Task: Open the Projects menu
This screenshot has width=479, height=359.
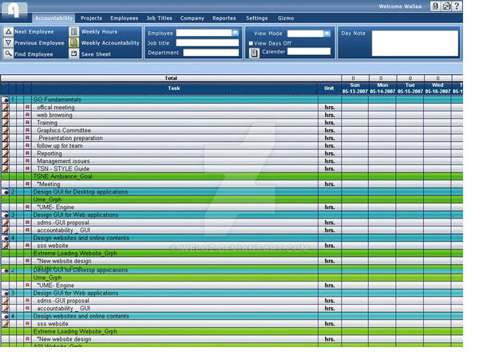Action: [91, 18]
